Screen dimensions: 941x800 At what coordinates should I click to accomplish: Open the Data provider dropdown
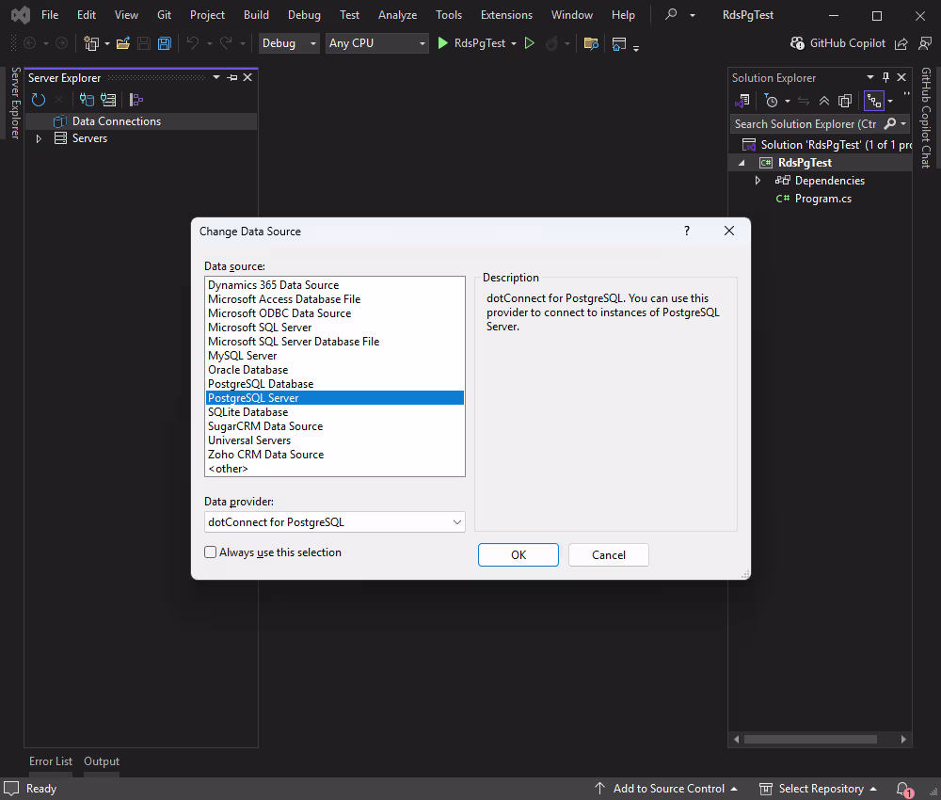coord(457,521)
